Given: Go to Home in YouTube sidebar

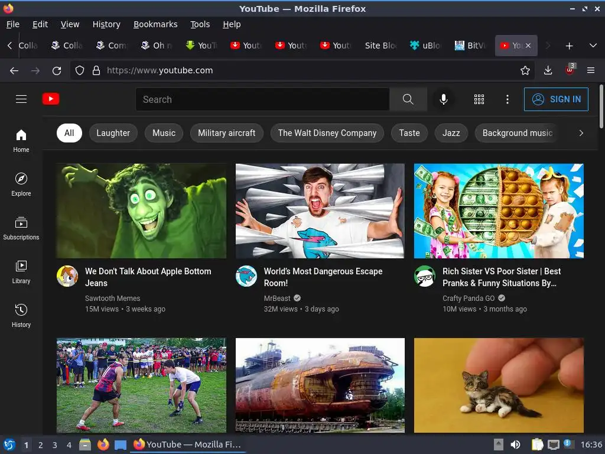Looking at the screenshot, I should [x=21, y=141].
